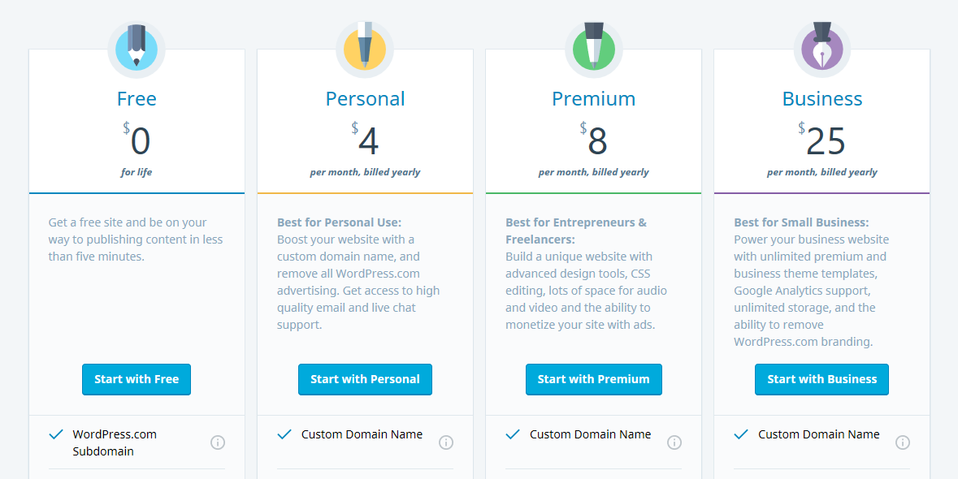The image size is (958, 479).
Task: Pick the Start with Premium button
Action: coord(593,379)
